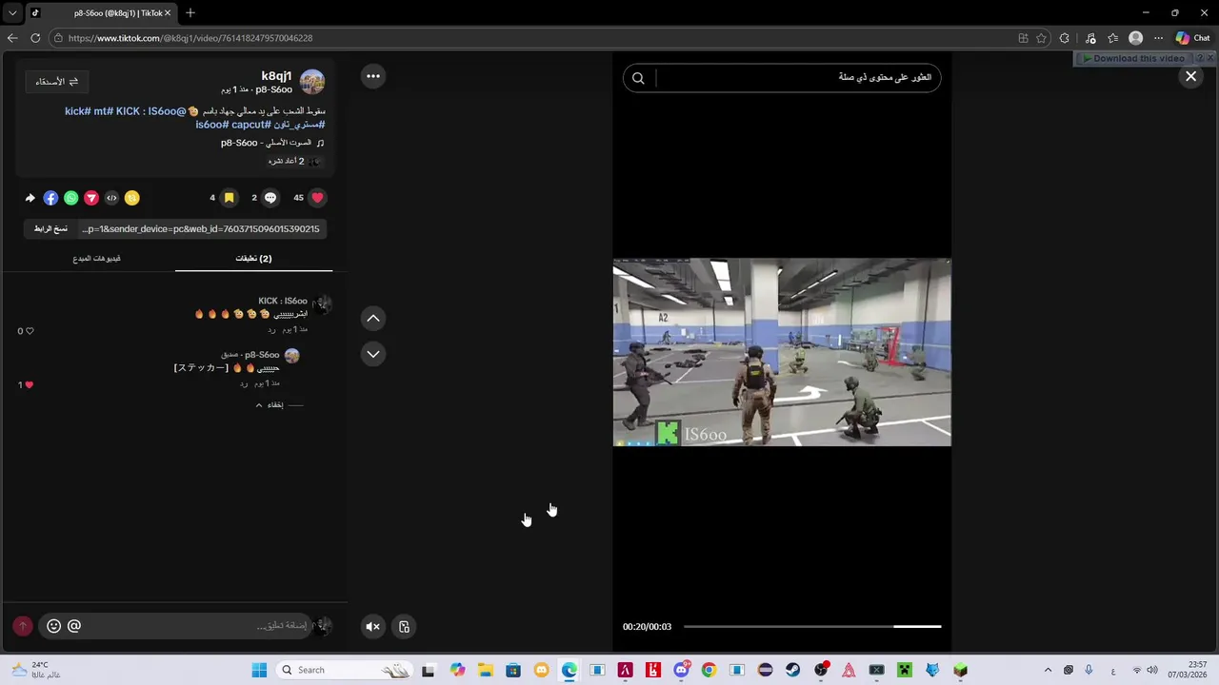Show hidden system tray icons
Screen dimensions: 1219x685
[1048, 670]
